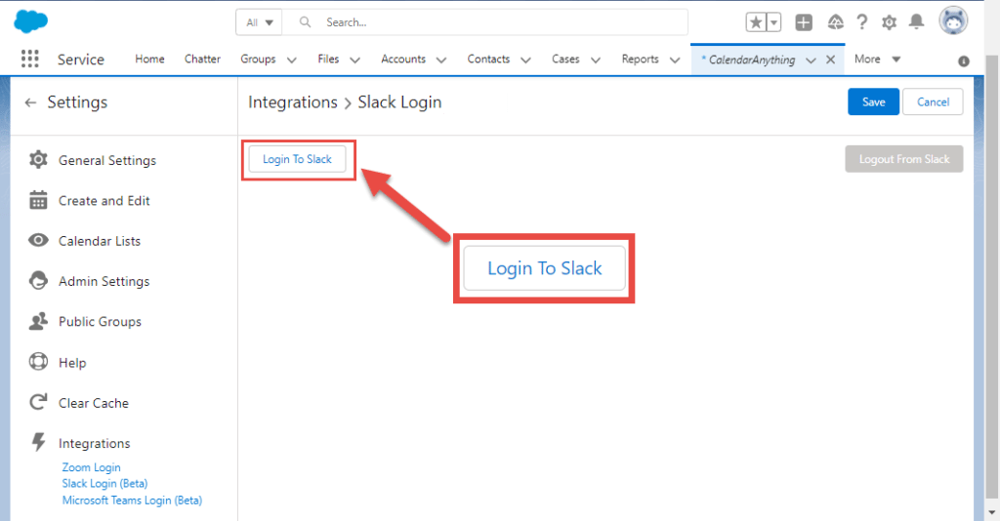Click the search magnifier icon
The image size is (1000, 521).
click(x=306, y=22)
